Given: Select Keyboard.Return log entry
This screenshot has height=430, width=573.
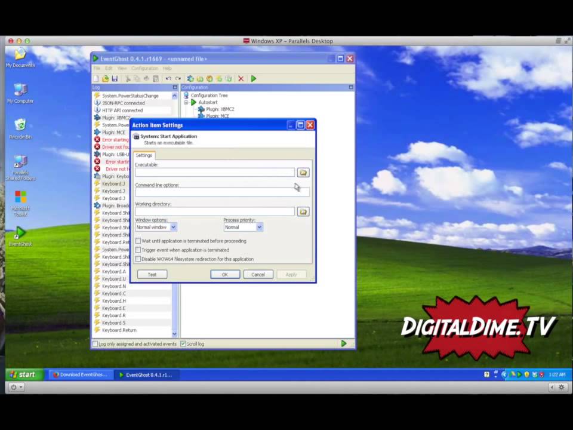Looking at the screenshot, I should (119, 330).
